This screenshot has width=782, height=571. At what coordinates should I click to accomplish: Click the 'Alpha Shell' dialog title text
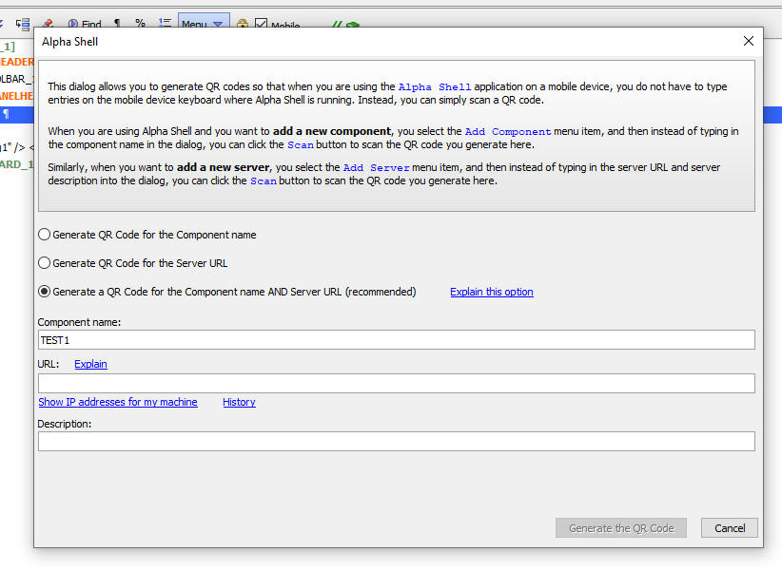click(69, 42)
